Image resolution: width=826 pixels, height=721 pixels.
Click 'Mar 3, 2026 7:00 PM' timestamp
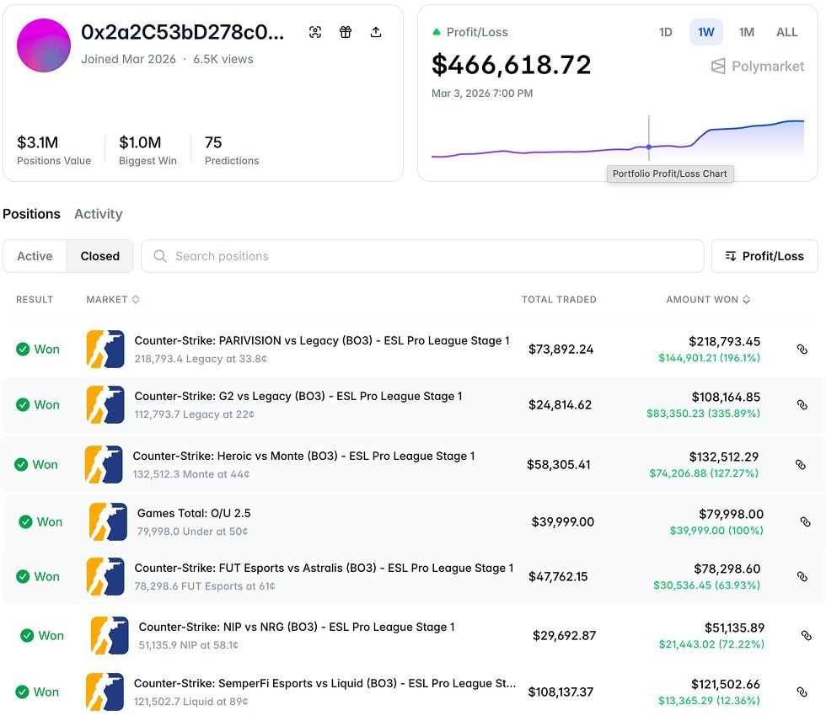[482, 93]
